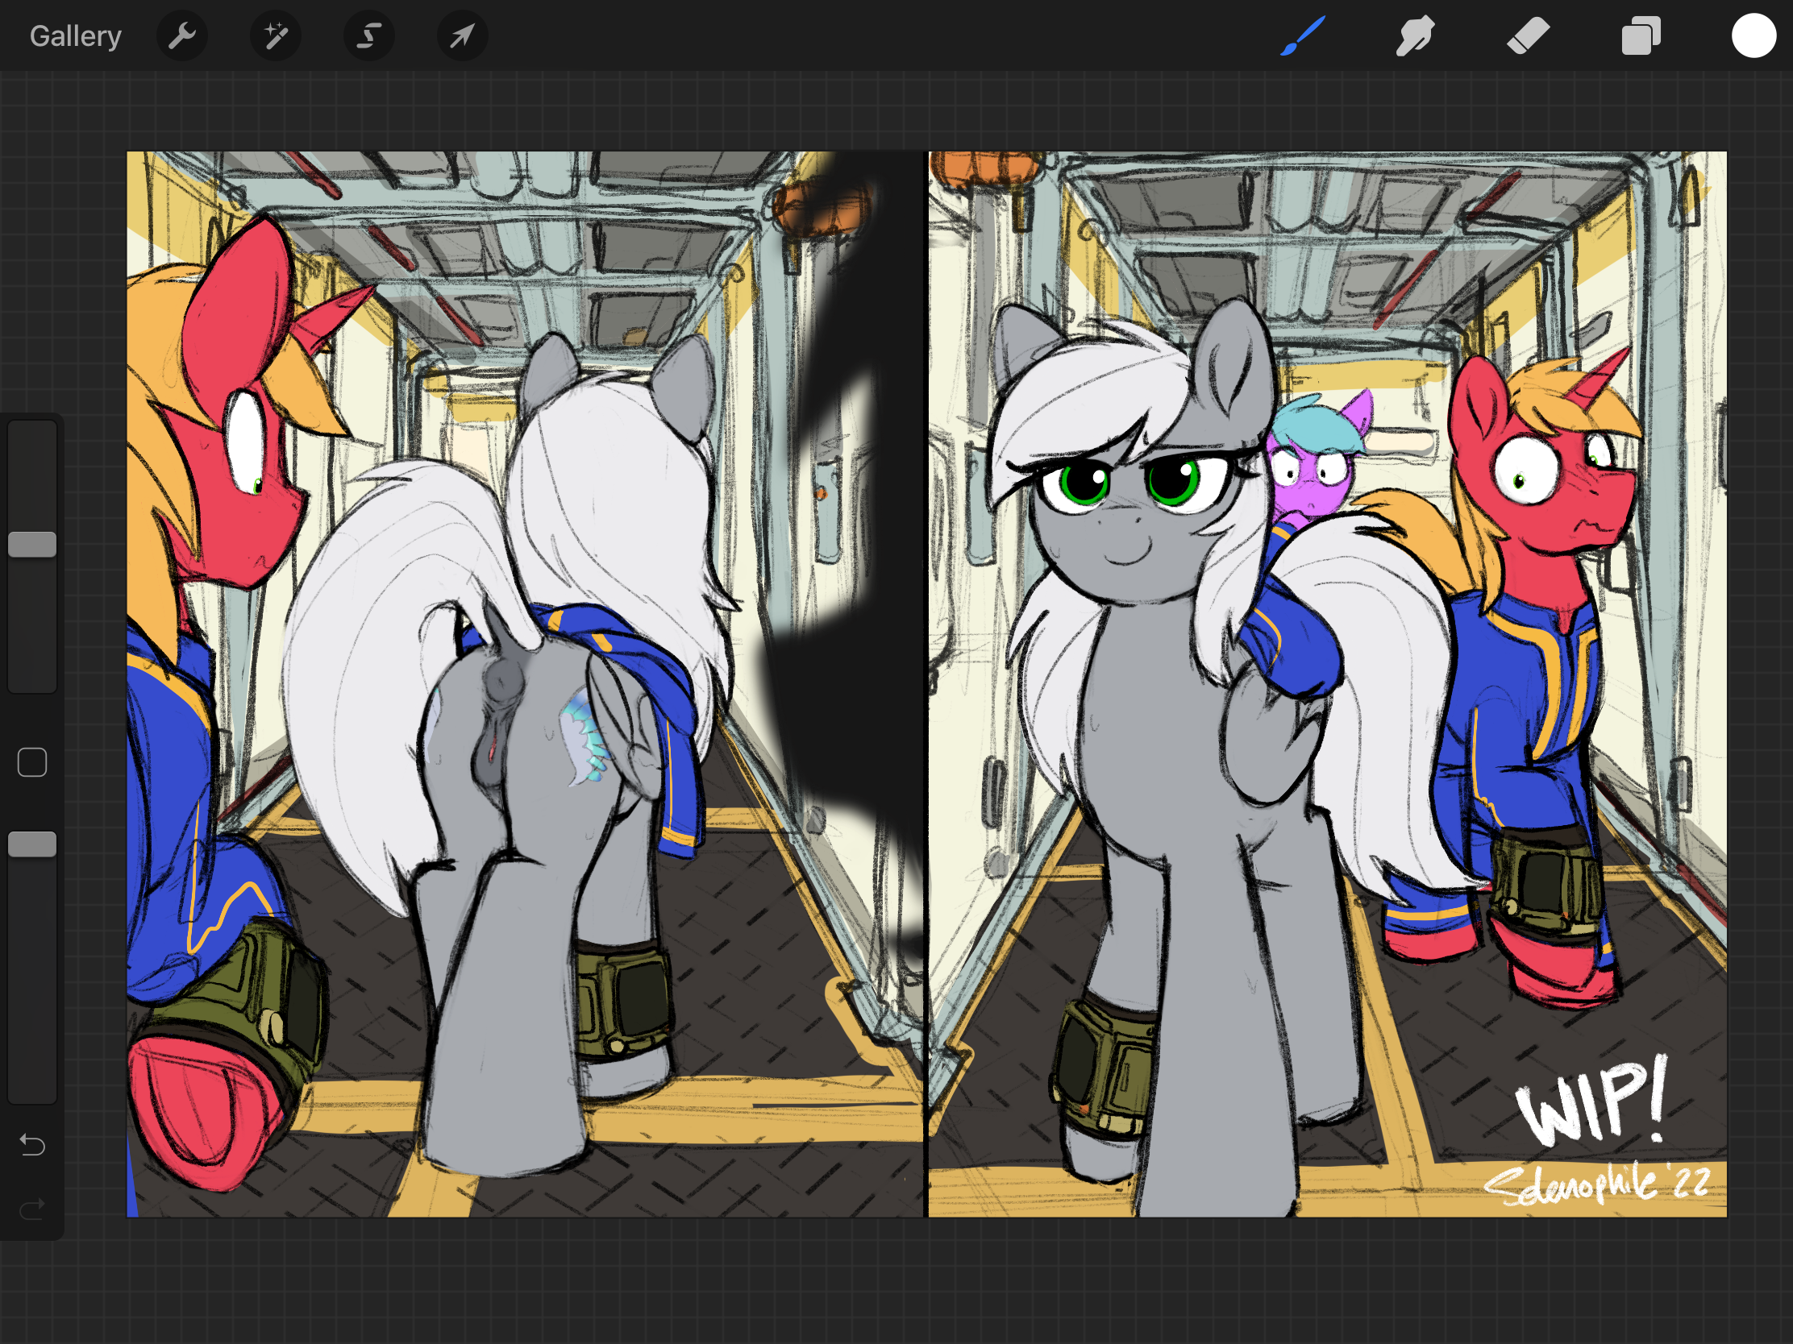
Task: Click top of brush size slider track
Action: (32, 433)
